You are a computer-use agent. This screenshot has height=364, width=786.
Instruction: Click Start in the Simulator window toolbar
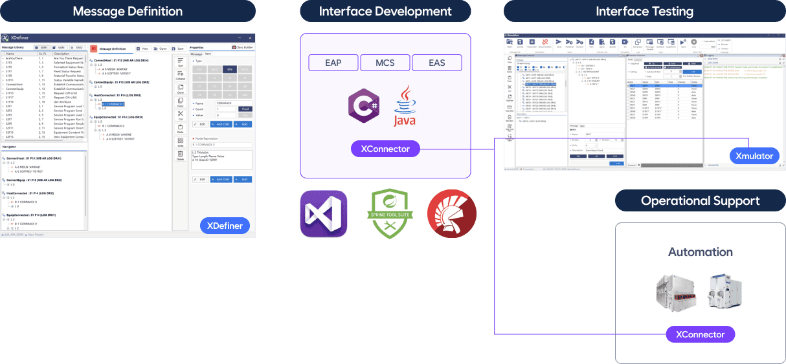[x=682, y=43]
